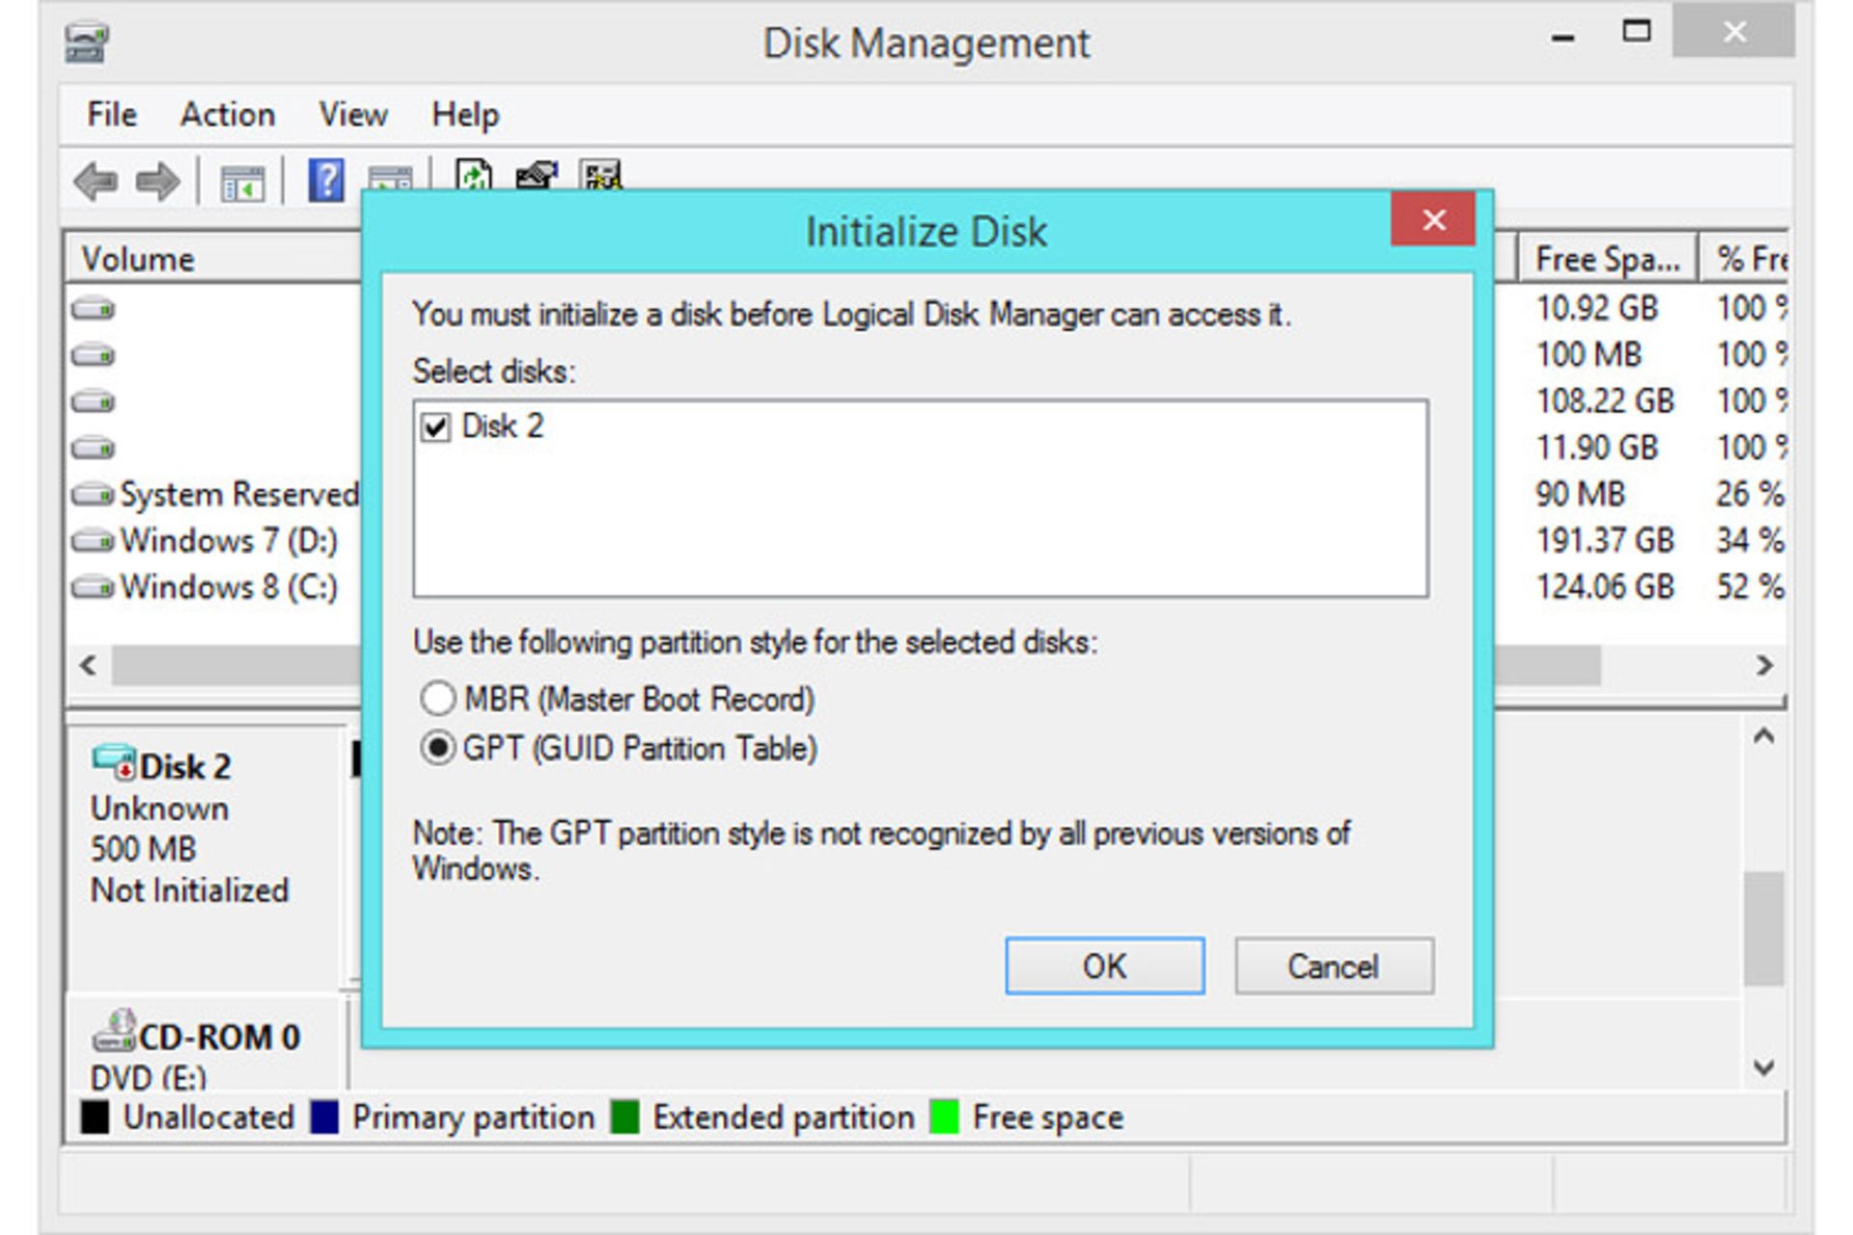Click the horizontal scrollbar right arrow
Image resolution: width=1853 pixels, height=1235 pixels.
1764,665
